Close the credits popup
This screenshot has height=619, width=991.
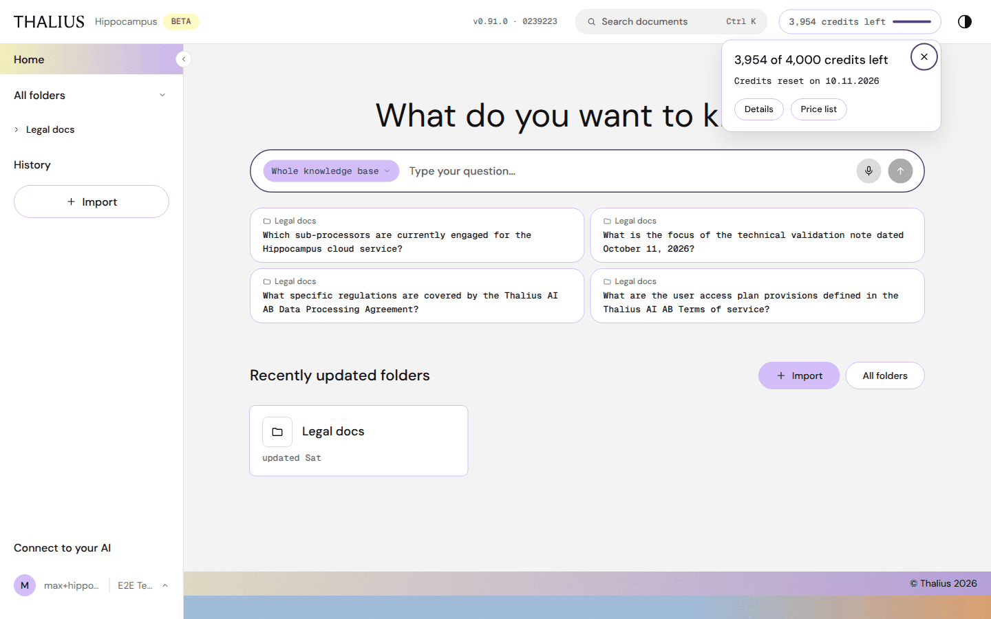pos(924,57)
